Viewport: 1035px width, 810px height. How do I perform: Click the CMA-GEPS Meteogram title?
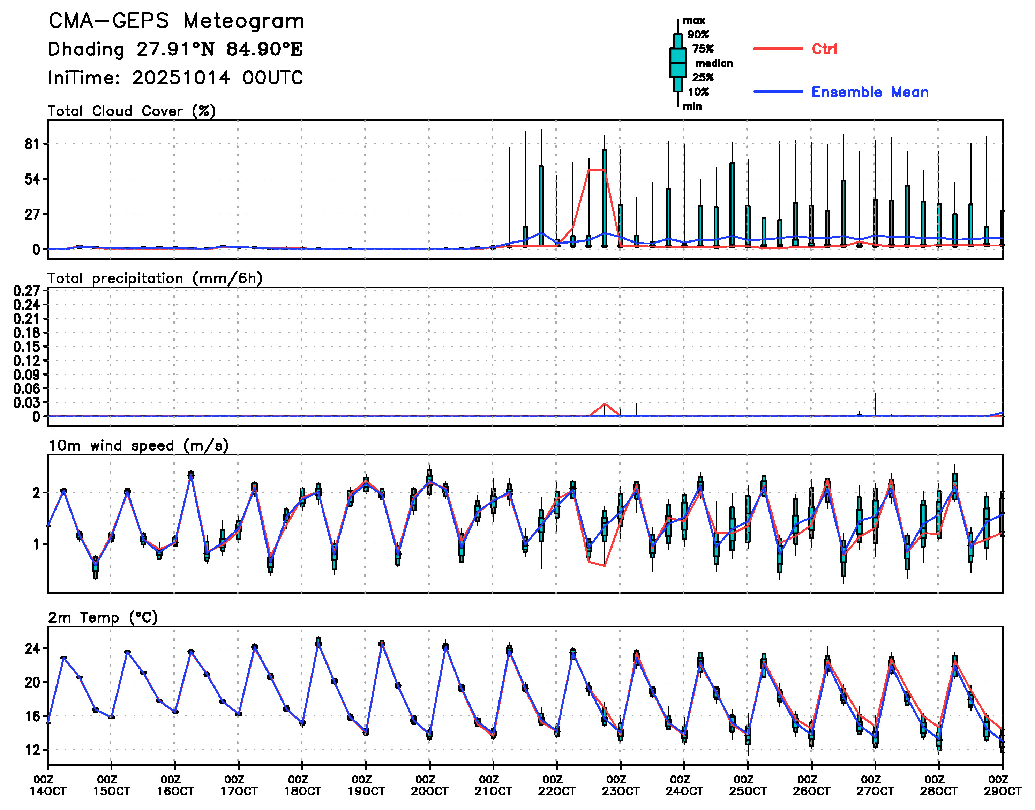(x=176, y=21)
